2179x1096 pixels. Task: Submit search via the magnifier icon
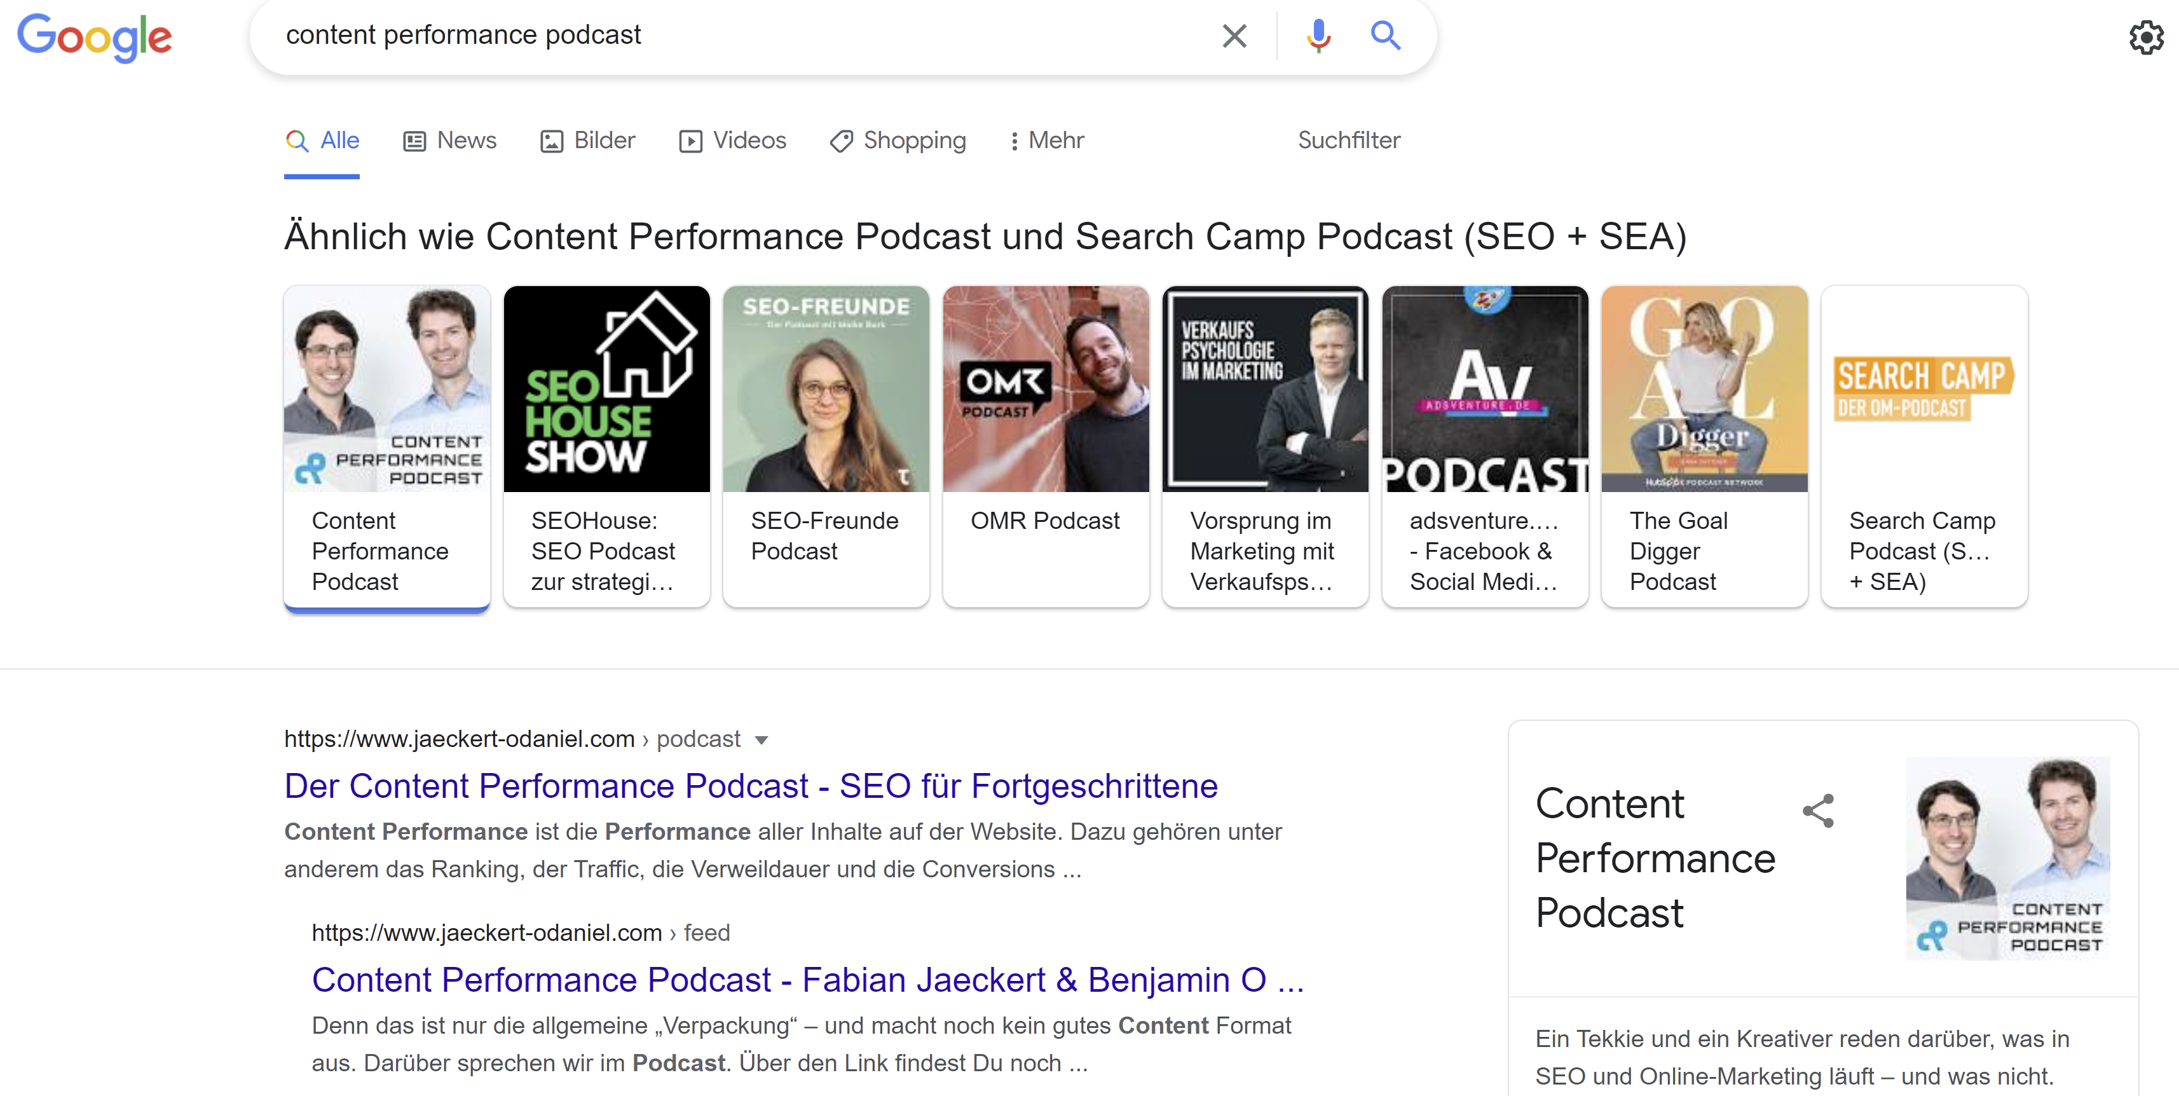[1386, 36]
